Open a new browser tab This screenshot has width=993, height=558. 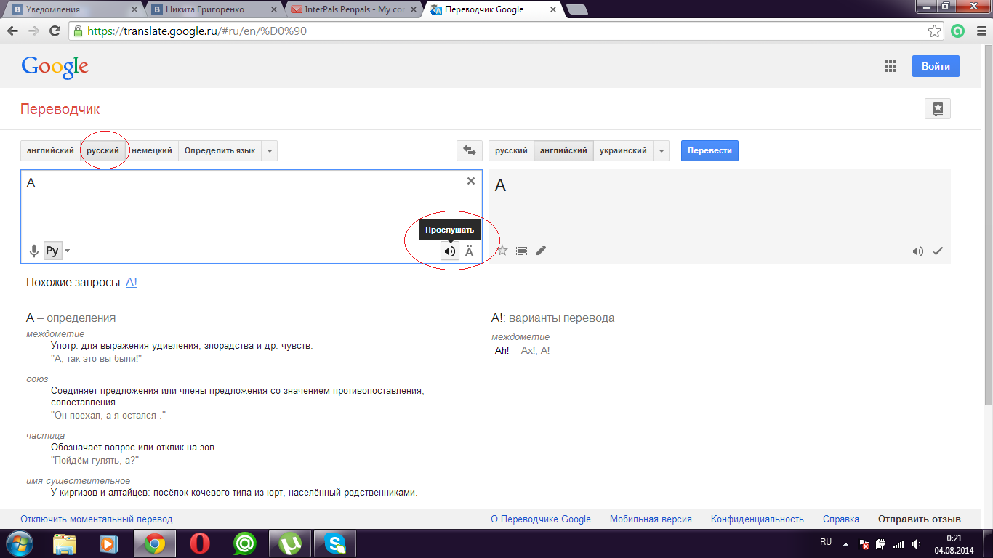(577, 10)
